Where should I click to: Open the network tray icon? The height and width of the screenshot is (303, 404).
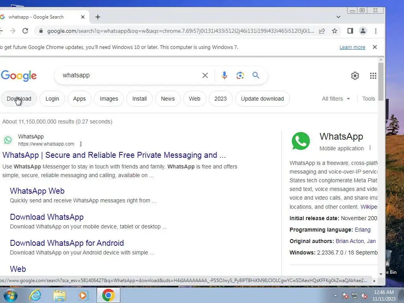coord(355,296)
